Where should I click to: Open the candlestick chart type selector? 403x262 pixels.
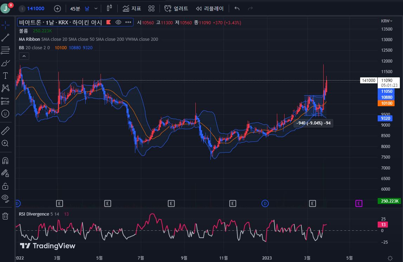109,8
